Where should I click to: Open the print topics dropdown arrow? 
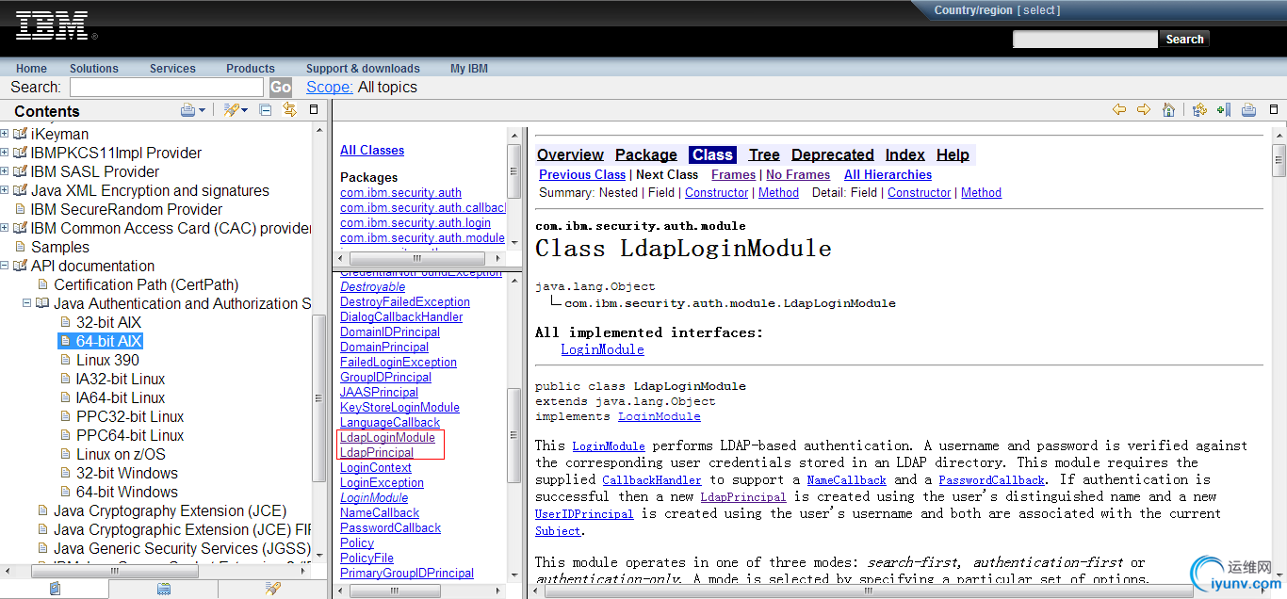pos(202,111)
